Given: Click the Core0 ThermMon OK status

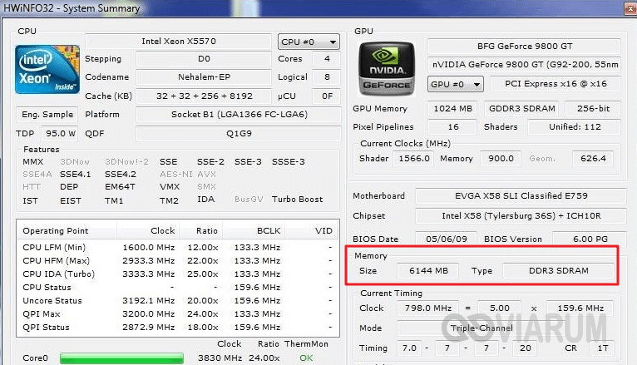Looking at the screenshot, I should point(306,358).
